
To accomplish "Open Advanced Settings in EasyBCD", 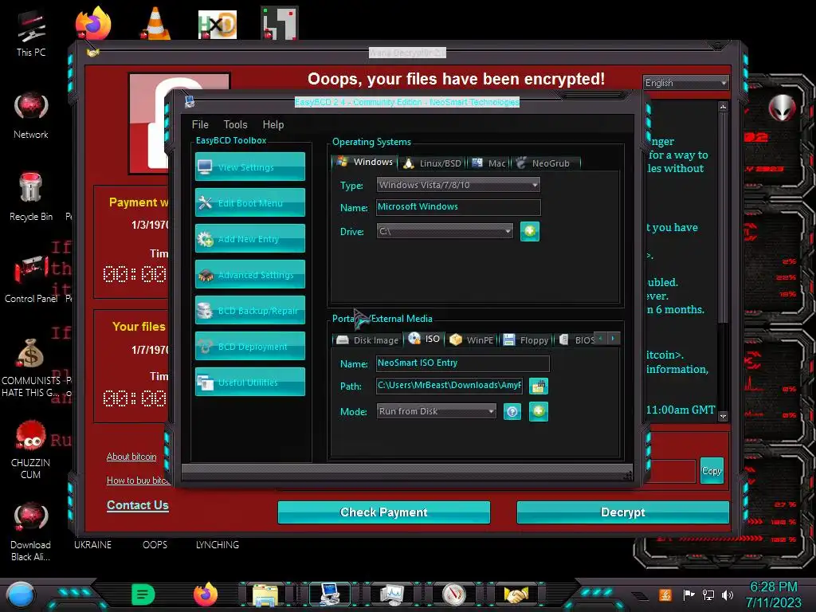I will point(249,274).
